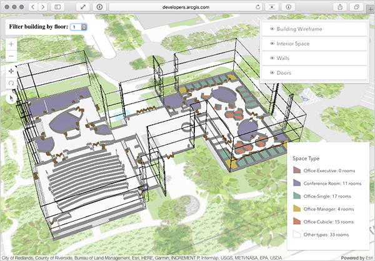The image size is (375, 261).
Task: Select the pan navigation tool
Action: click(x=11, y=71)
